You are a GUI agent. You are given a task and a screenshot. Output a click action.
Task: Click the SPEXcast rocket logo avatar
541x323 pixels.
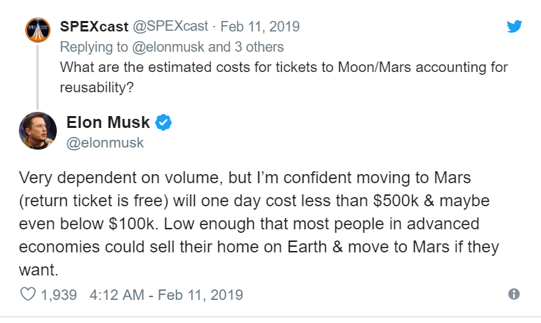click(x=36, y=31)
